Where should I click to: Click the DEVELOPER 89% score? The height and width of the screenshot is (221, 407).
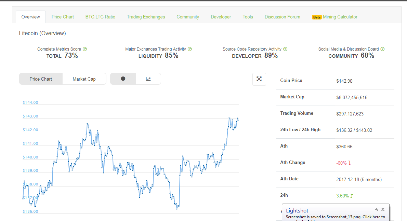pos(255,55)
